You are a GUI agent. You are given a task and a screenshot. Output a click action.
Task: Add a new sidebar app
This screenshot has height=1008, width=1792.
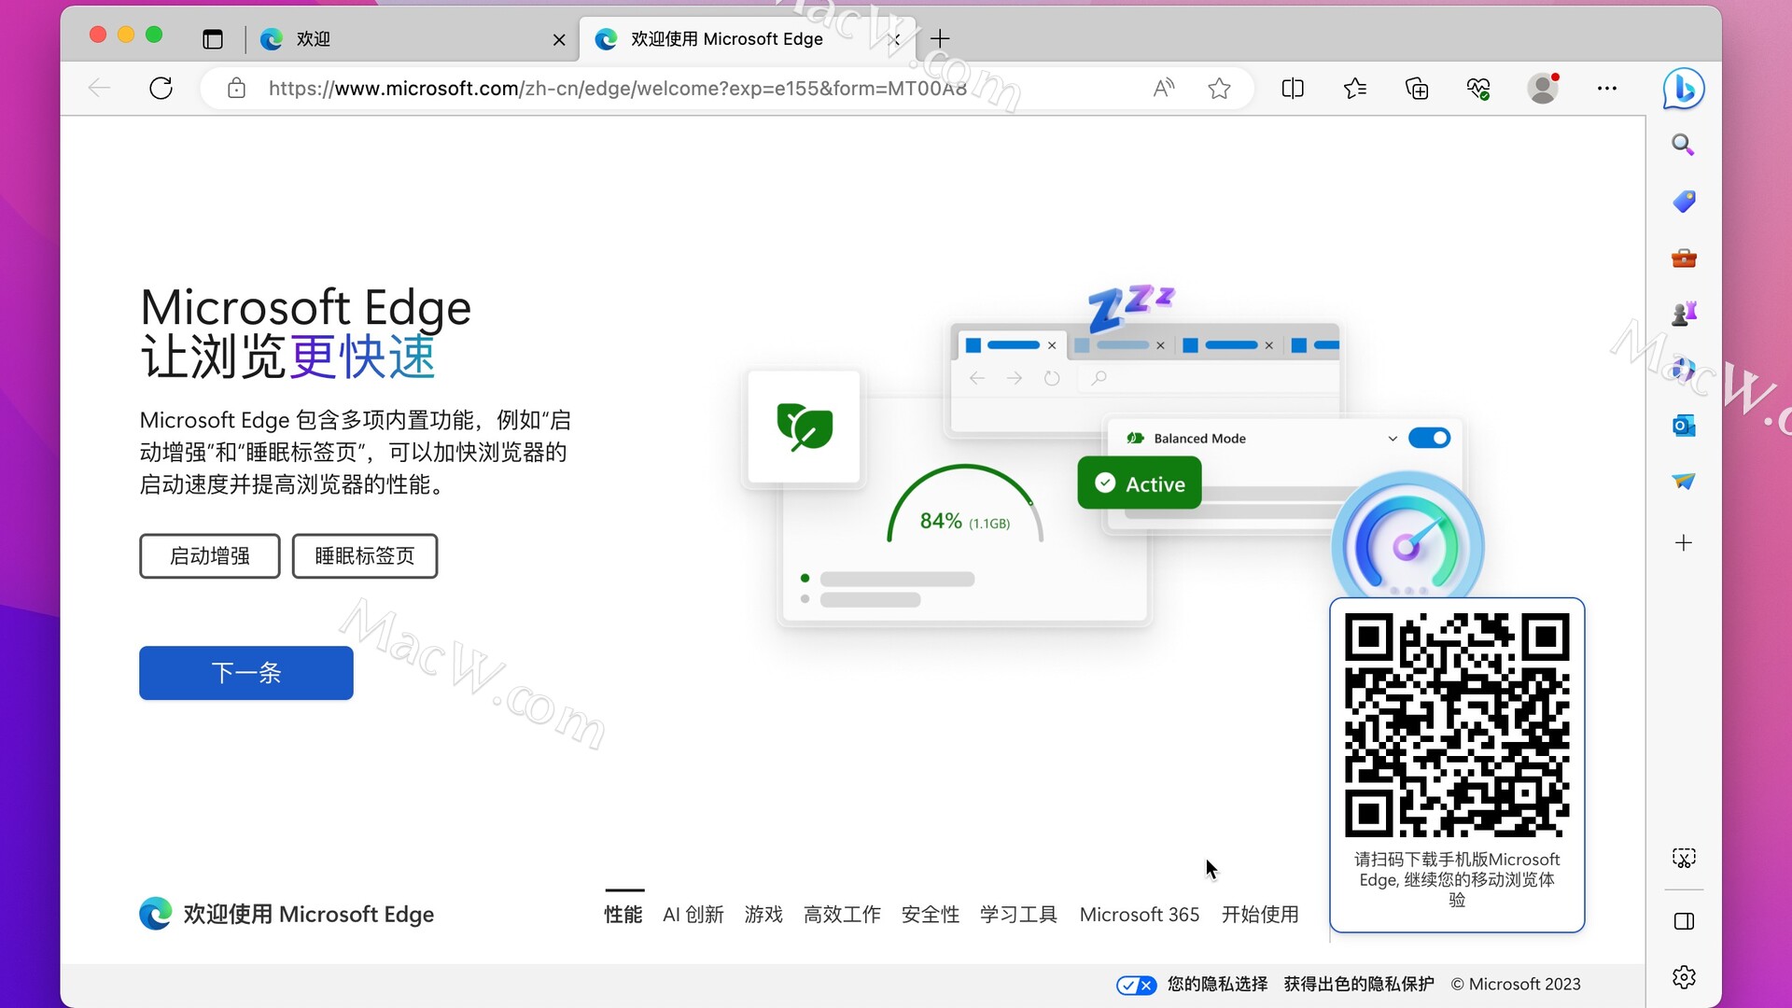coord(1684,543)
